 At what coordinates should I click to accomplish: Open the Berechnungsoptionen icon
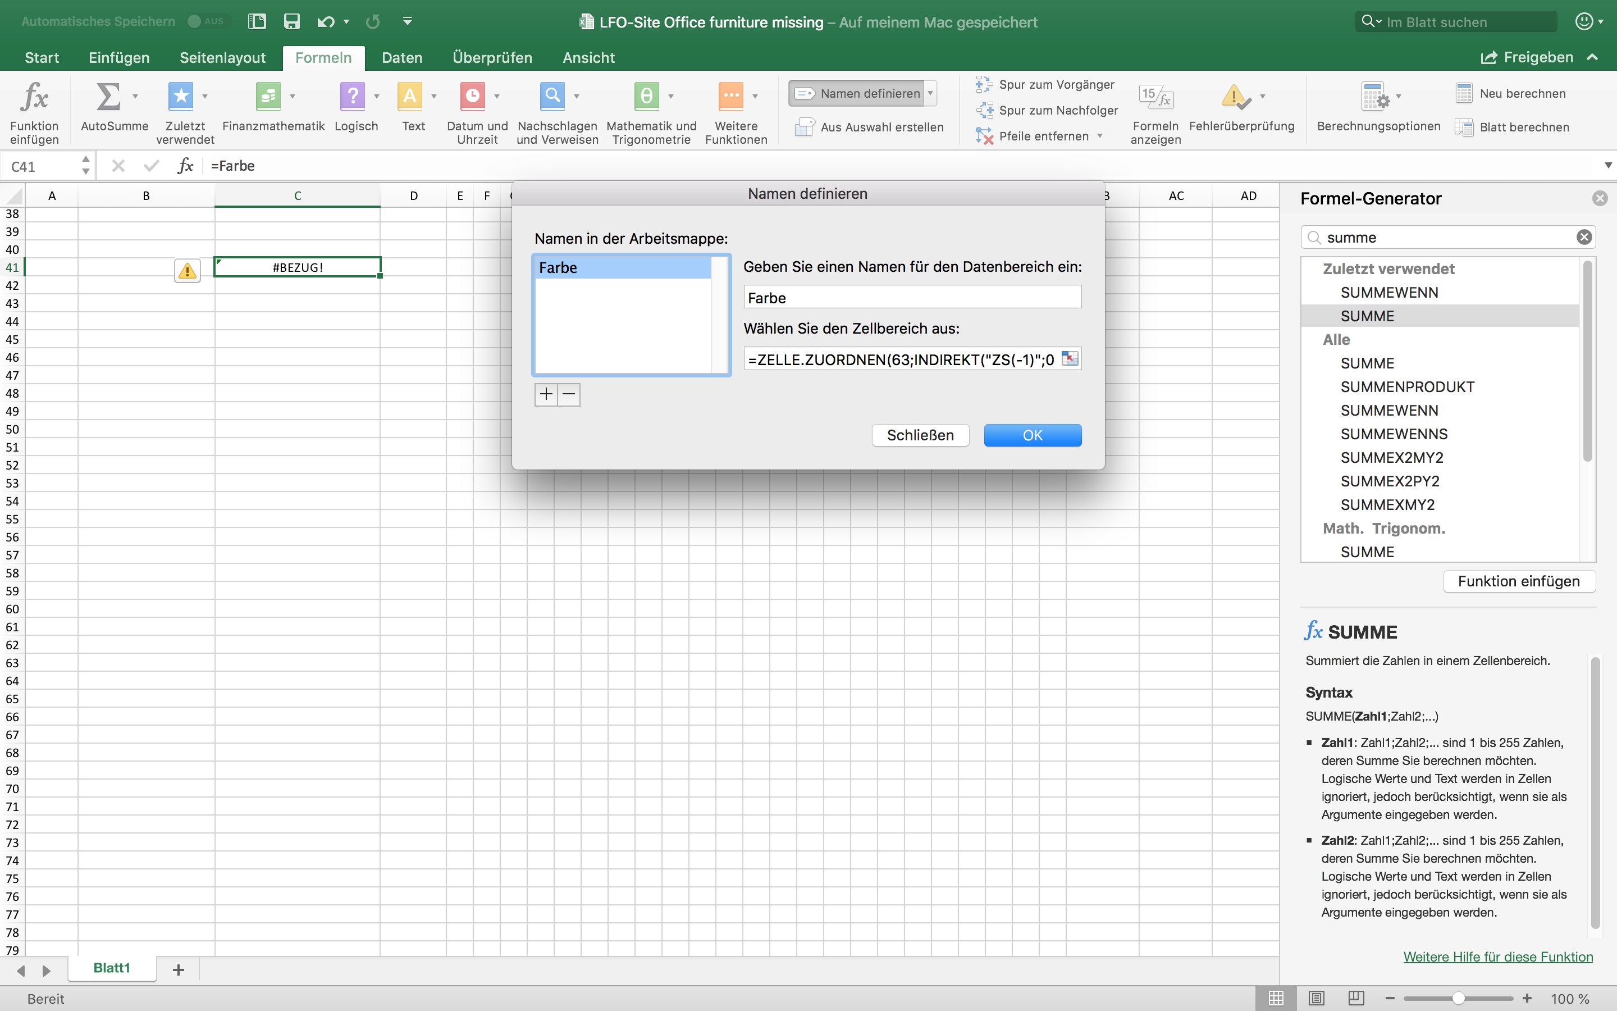point(1375,97)
